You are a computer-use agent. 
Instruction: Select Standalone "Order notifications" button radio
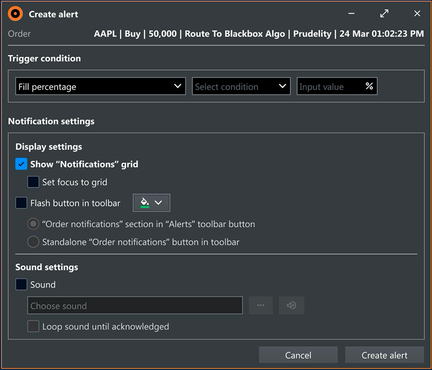pyautogui.click(x=33, y=242)
